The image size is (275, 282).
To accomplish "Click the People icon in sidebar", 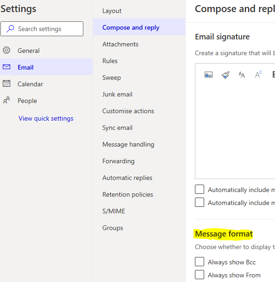I will pos(6,100).
